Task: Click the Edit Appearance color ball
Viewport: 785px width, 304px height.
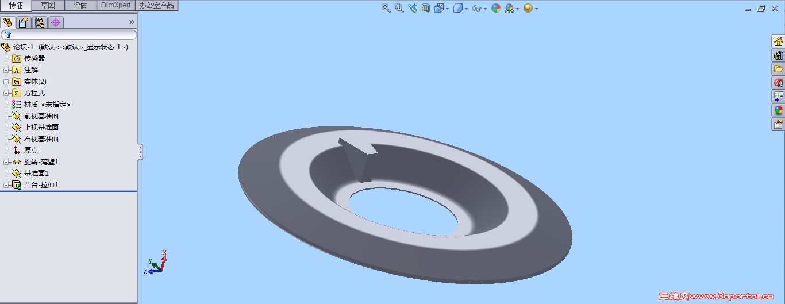Action: tap(496, 8)
